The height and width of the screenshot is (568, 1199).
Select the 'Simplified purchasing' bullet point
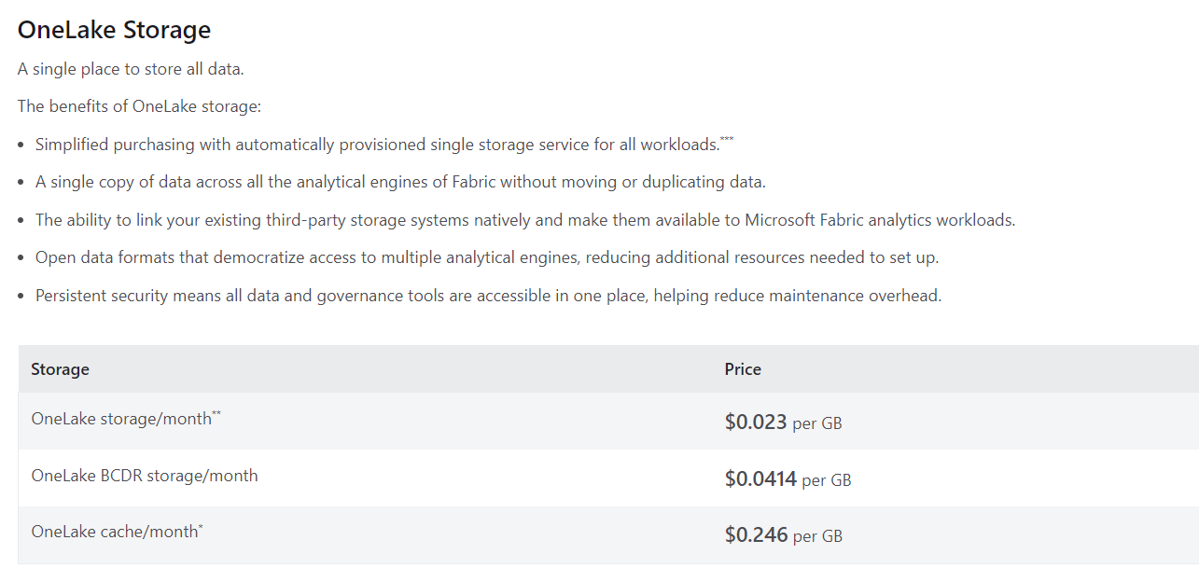pyautogui.click(x=377, y=145)
